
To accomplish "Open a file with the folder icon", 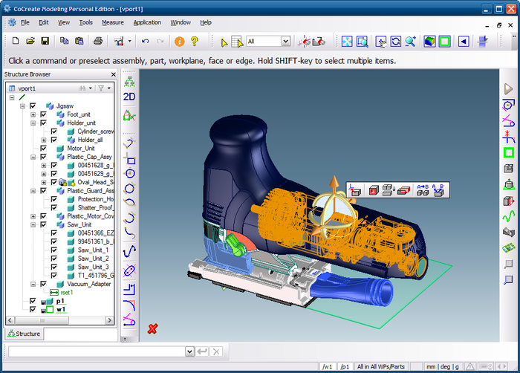I will 30,41.
